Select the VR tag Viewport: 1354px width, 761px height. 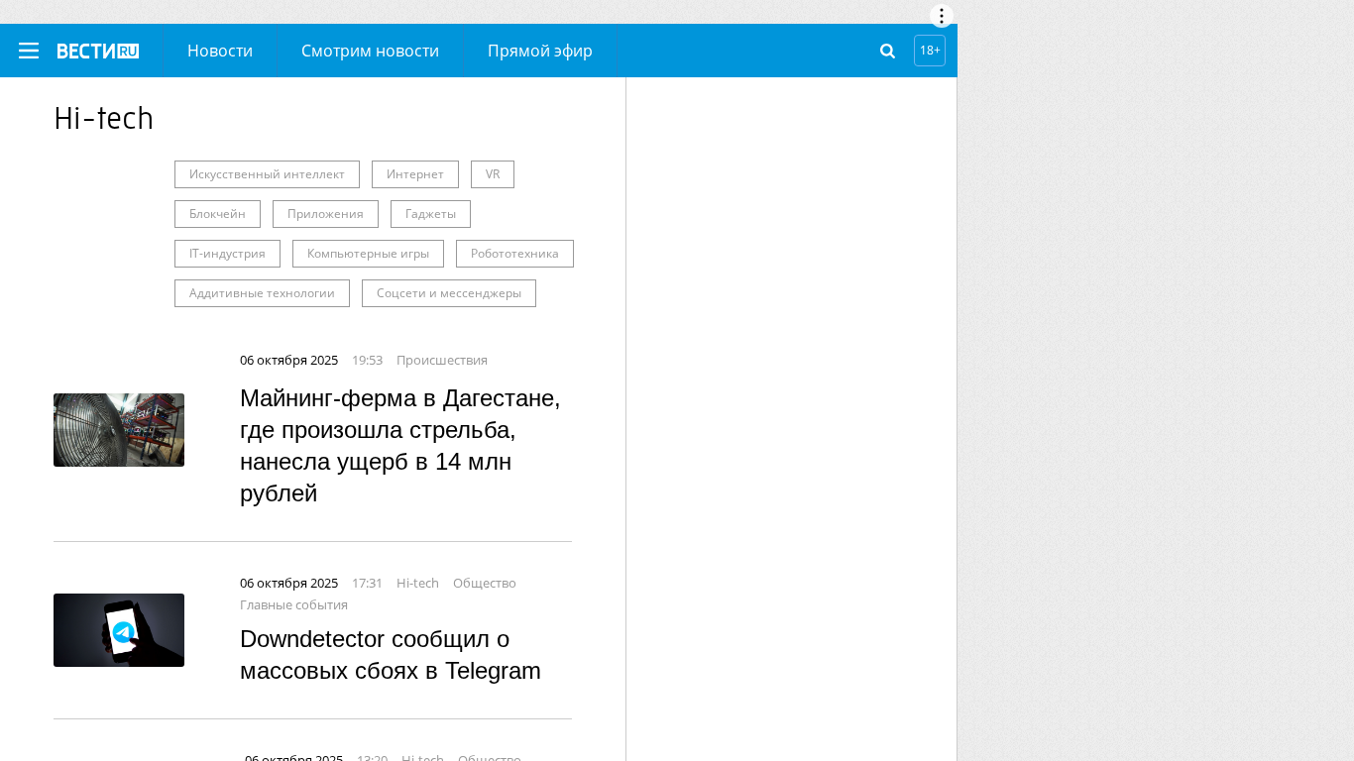pyautogui.click(x=493, y=174)
